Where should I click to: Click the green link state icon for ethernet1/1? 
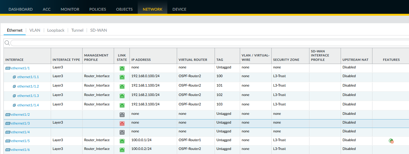point(122,68)
